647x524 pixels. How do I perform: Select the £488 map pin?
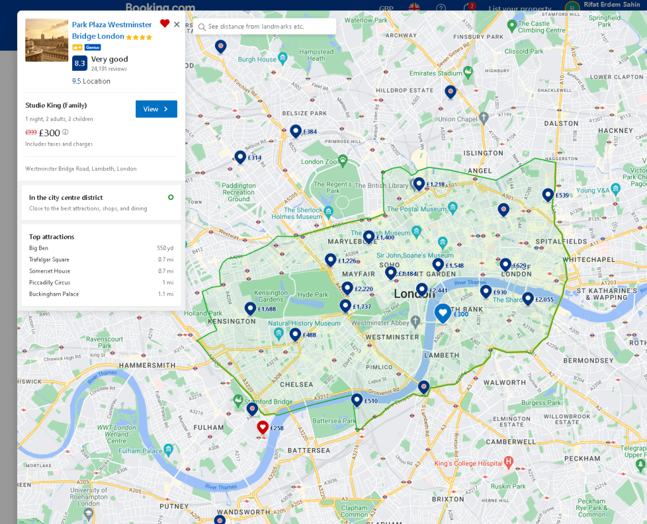pyautogui.click(x=295, y=335)
